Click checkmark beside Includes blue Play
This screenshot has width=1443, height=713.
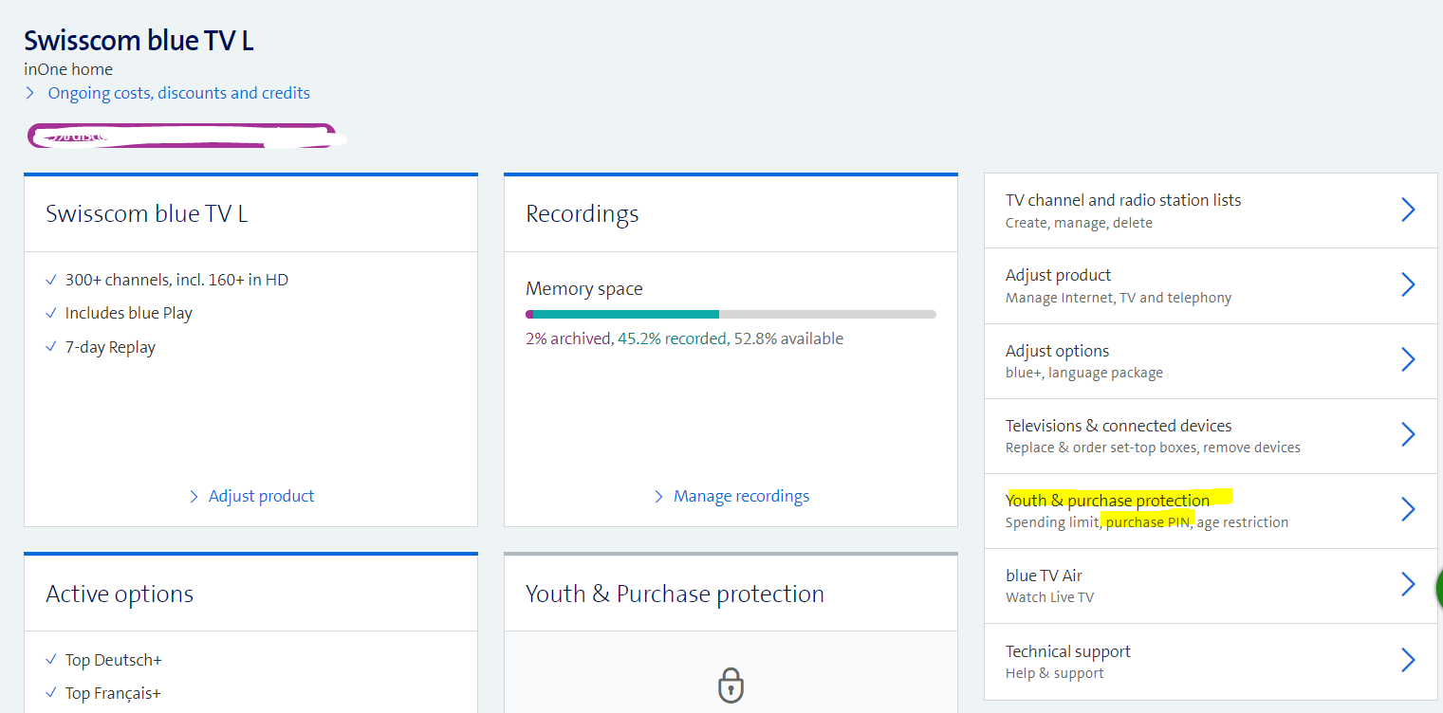coord(51,313)
